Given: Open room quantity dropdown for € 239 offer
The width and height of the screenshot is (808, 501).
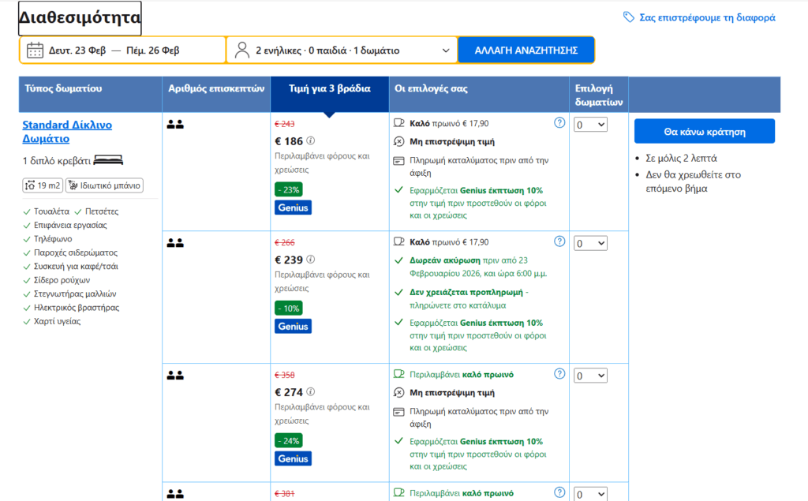Looking at the screenshot, I should tap(590, 243).
